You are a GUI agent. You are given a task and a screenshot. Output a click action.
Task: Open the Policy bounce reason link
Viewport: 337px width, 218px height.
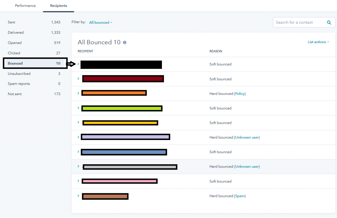tap(240, 94)
